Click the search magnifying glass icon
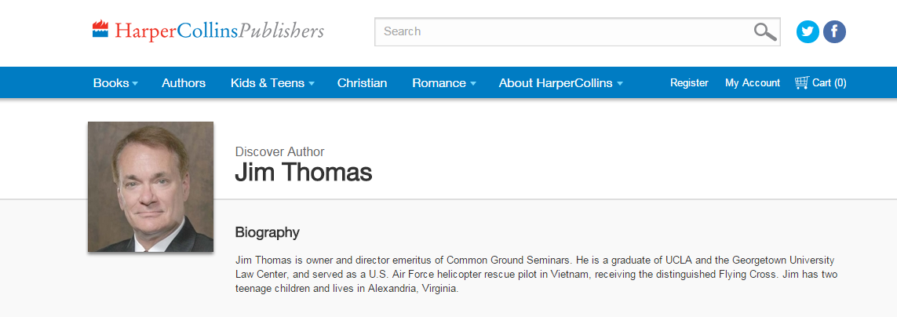 [764, 31]
